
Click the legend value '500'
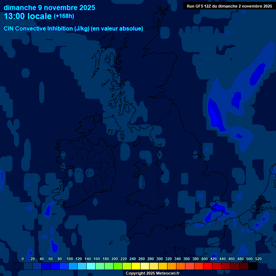[249, 259]
